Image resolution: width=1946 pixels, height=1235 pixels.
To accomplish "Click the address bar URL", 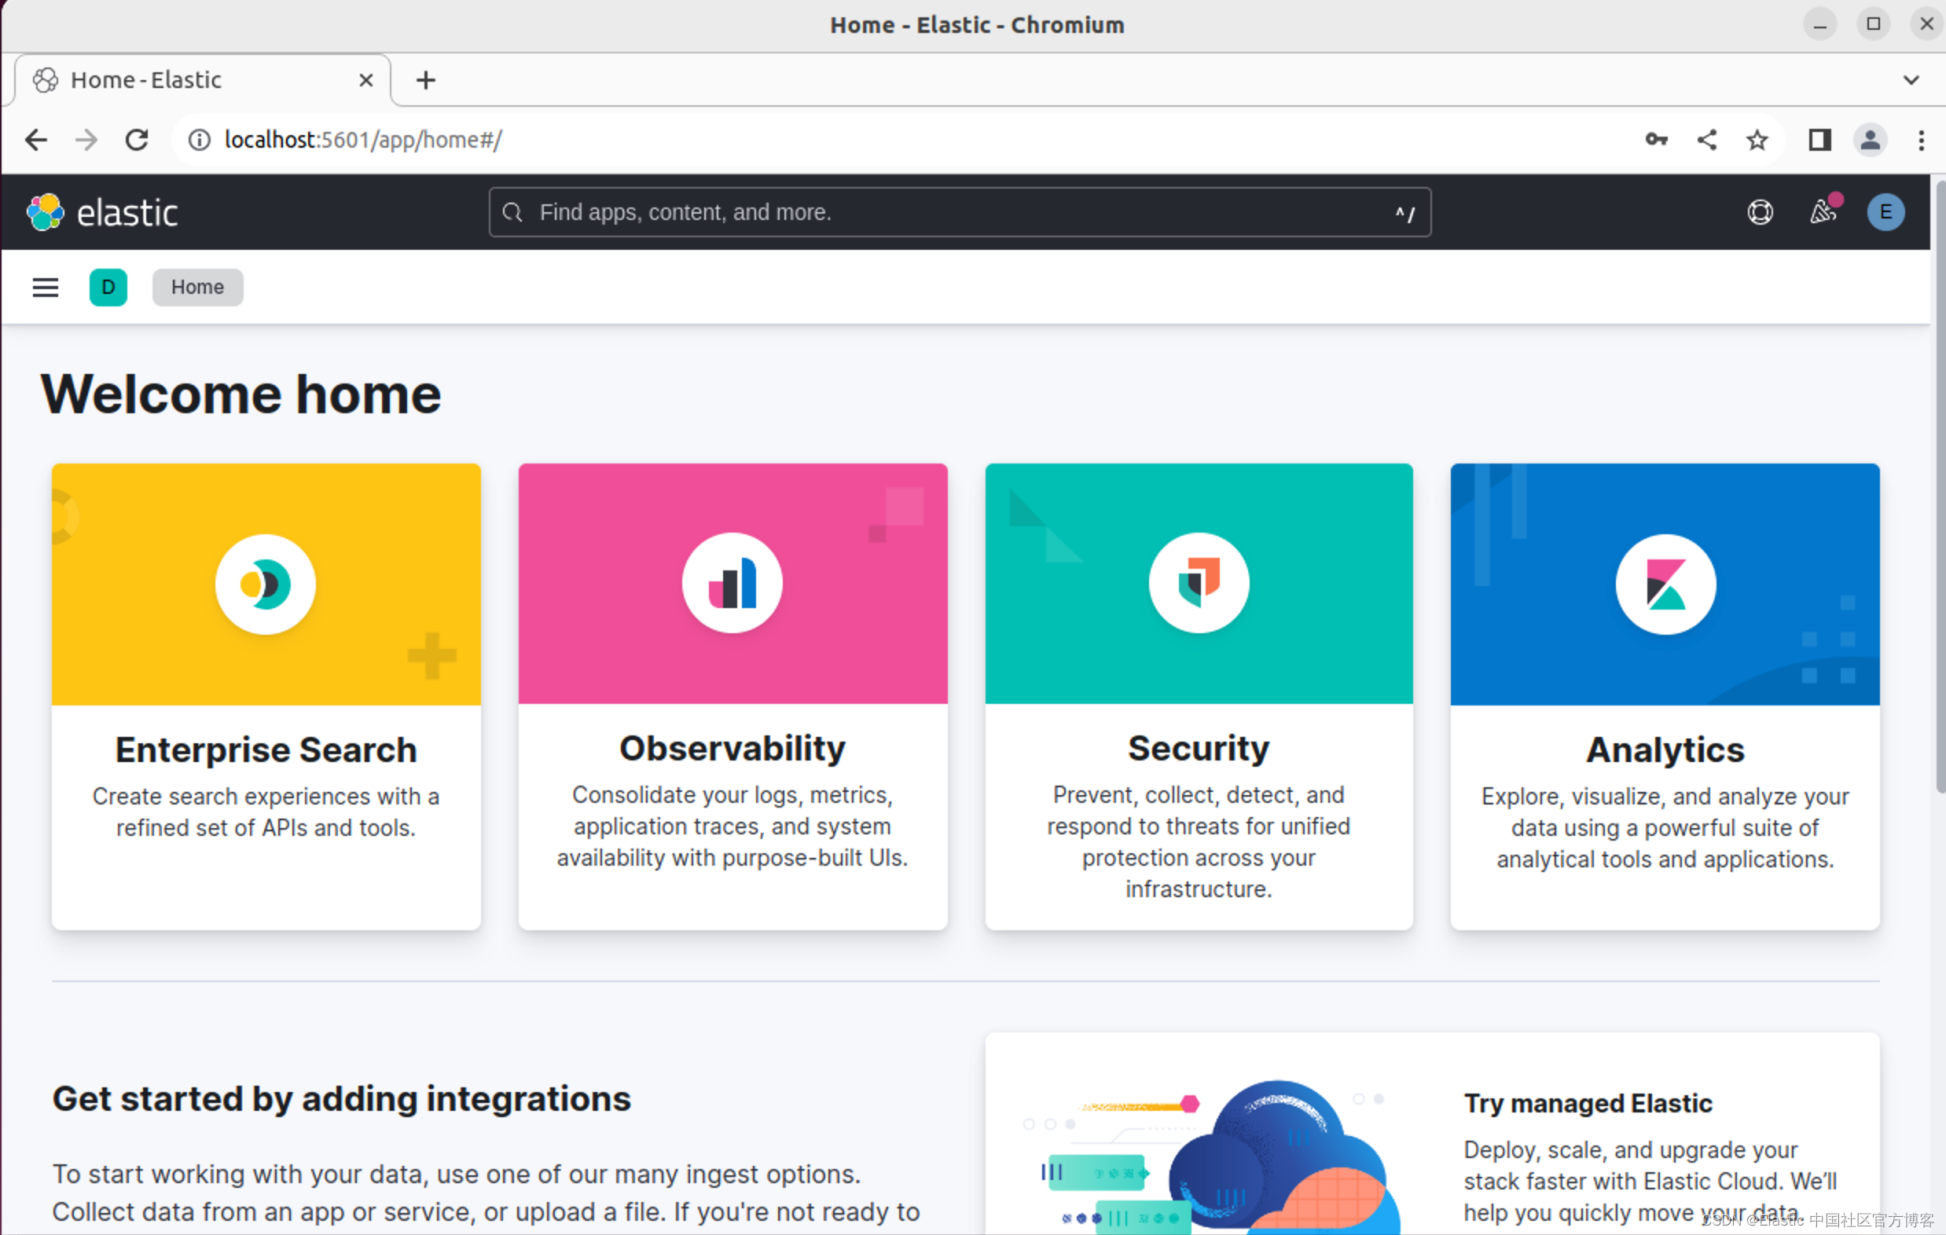I will (x=363, y=141).
